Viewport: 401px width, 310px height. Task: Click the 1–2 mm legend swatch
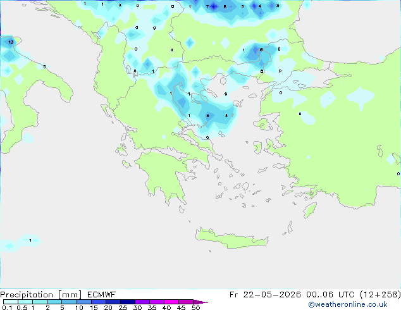40,302
